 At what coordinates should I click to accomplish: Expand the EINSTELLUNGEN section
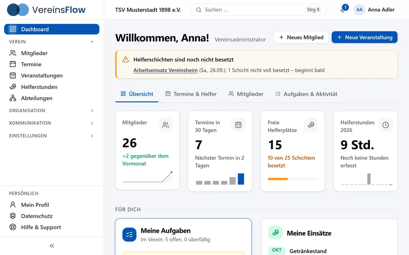[x=52, y=136]
